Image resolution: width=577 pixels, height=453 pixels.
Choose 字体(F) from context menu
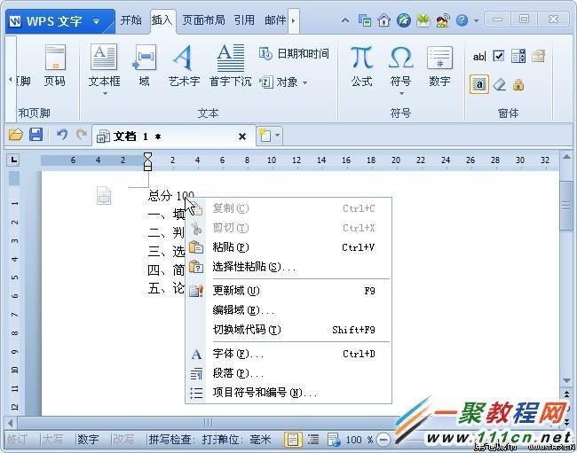288,354
